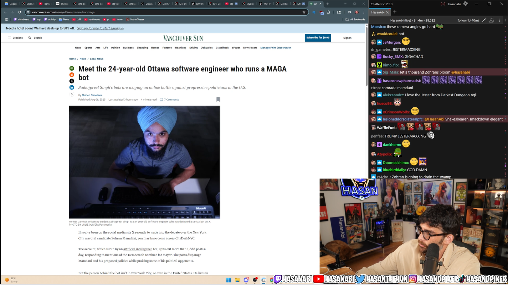Open the News section in navigation

tap(78, 48)
